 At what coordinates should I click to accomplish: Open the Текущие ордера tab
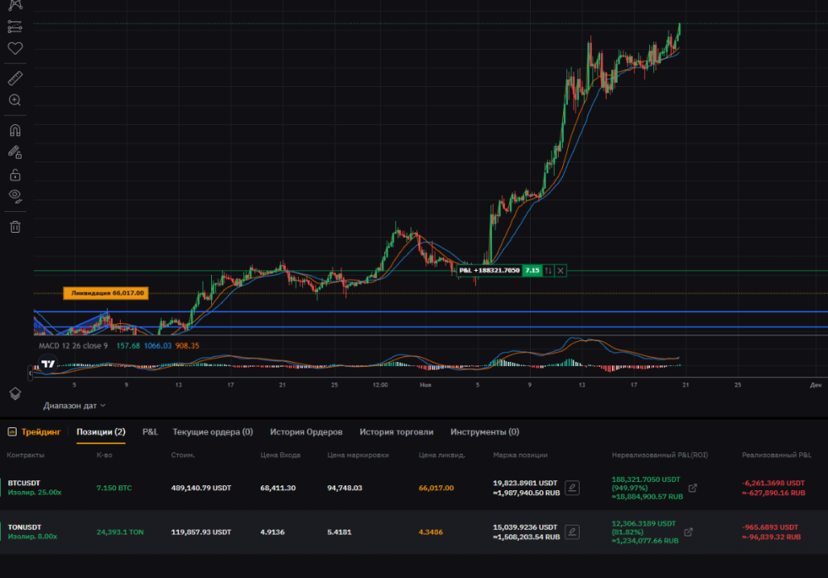pyautogui.click(x=212, y=431)
